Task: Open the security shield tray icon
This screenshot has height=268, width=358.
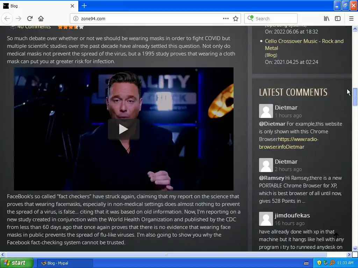Action: 319,263
